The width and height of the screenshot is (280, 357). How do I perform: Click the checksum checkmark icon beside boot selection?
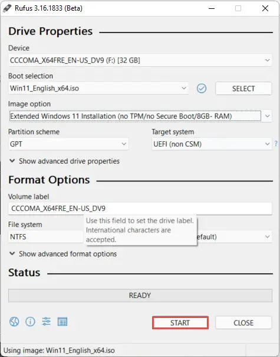pos(202,88)
